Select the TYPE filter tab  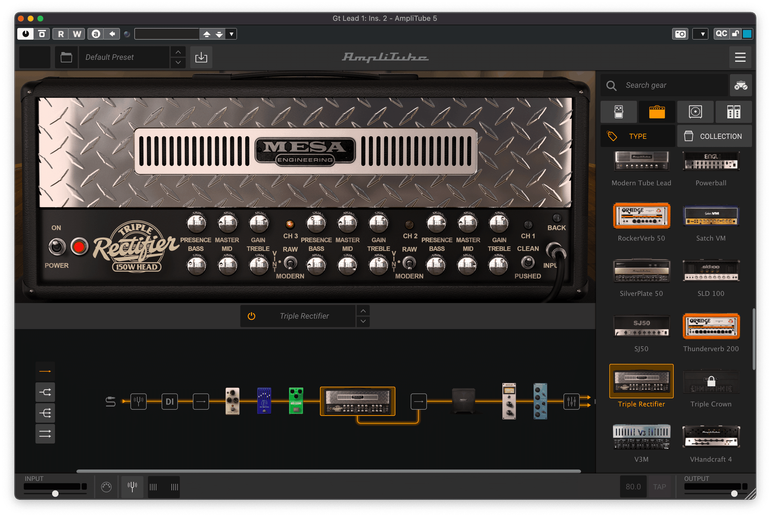pos(638,136)
